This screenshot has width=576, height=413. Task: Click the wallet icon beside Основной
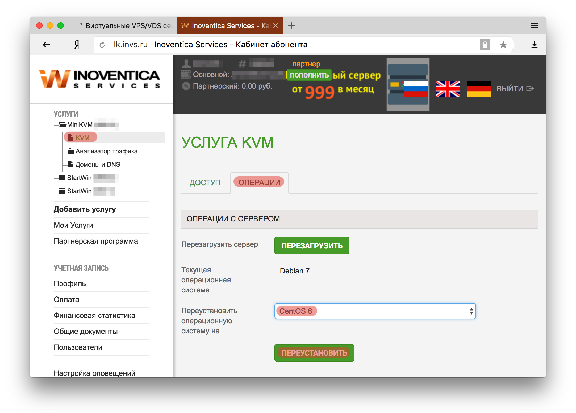click(x=186, y=75)
